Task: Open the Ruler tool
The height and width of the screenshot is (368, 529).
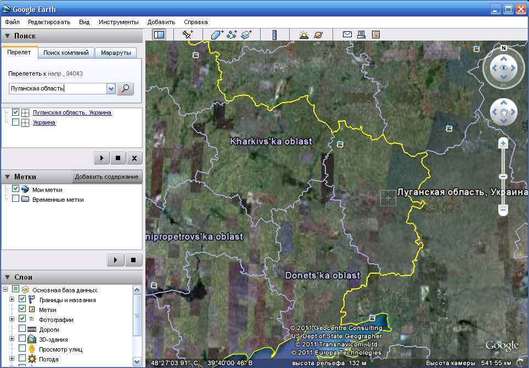Action: (x=274, y=35)
